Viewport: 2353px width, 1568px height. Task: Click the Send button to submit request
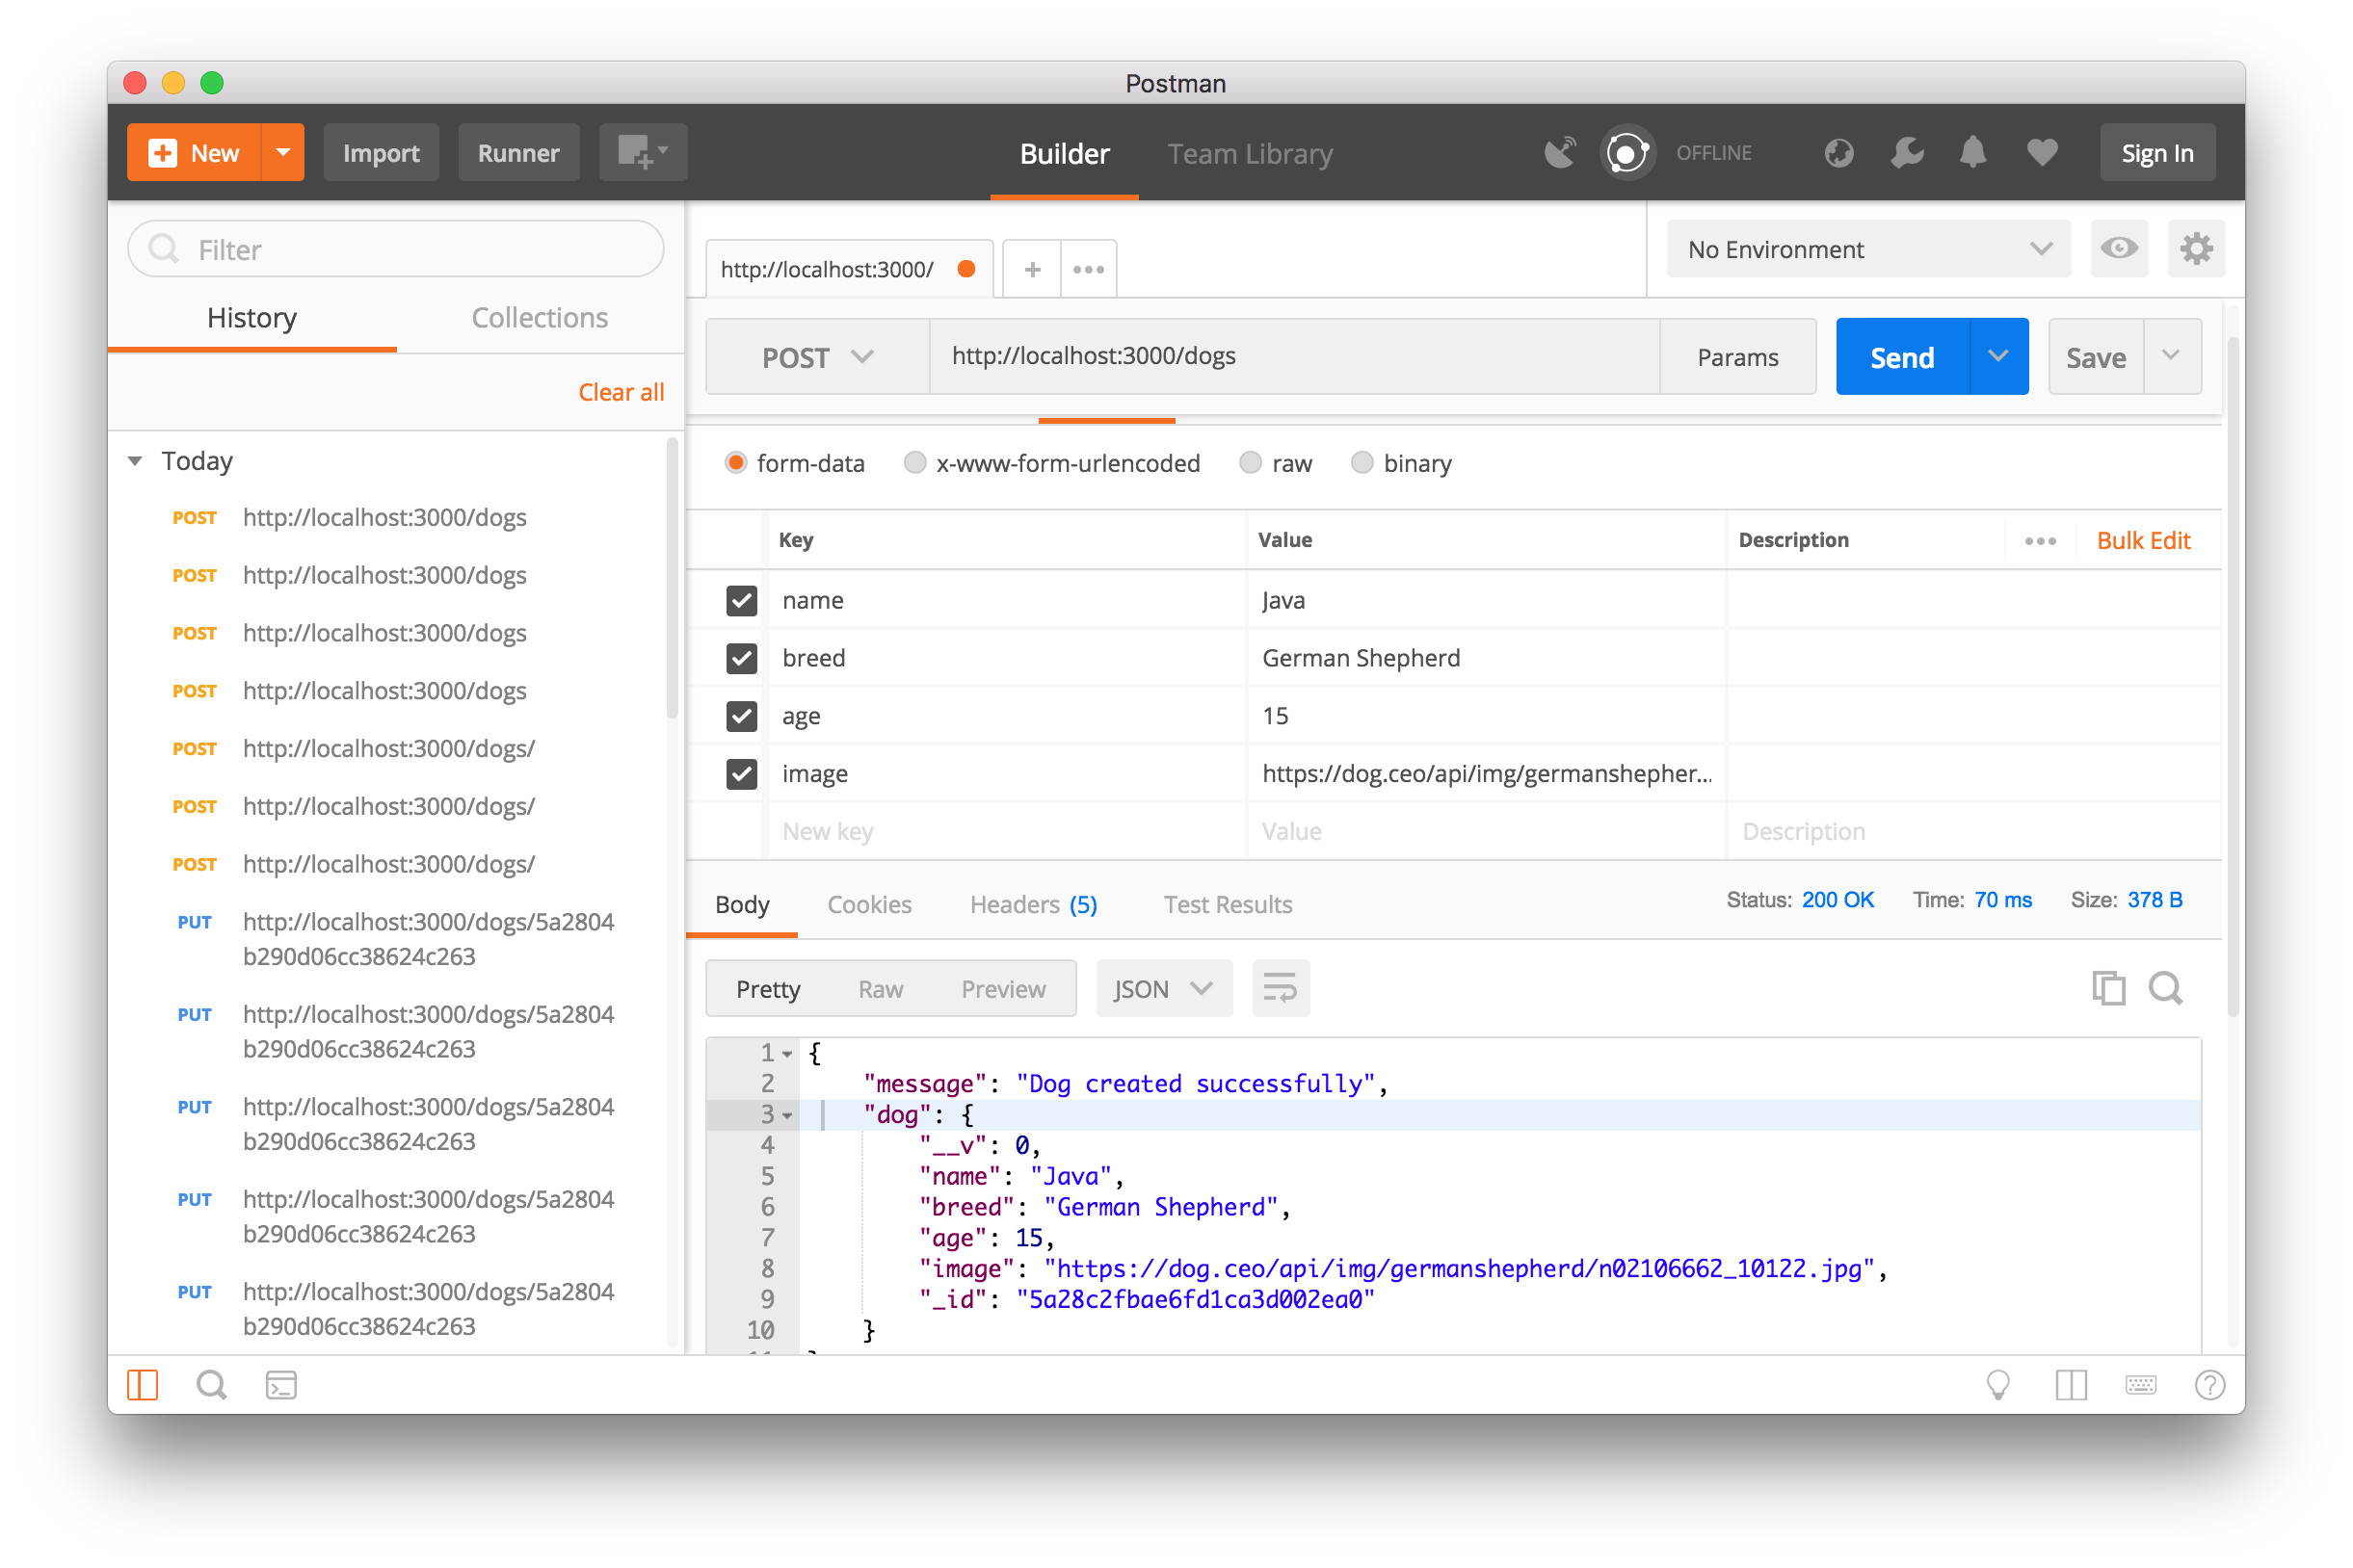point(1899,355)
